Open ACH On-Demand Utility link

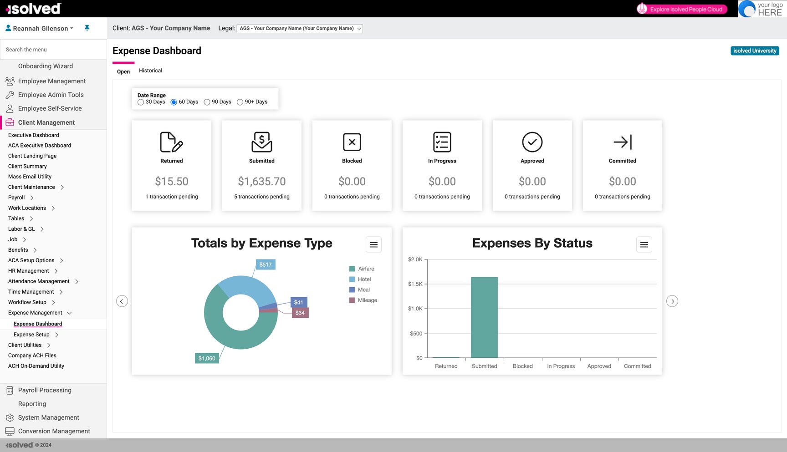36,366
